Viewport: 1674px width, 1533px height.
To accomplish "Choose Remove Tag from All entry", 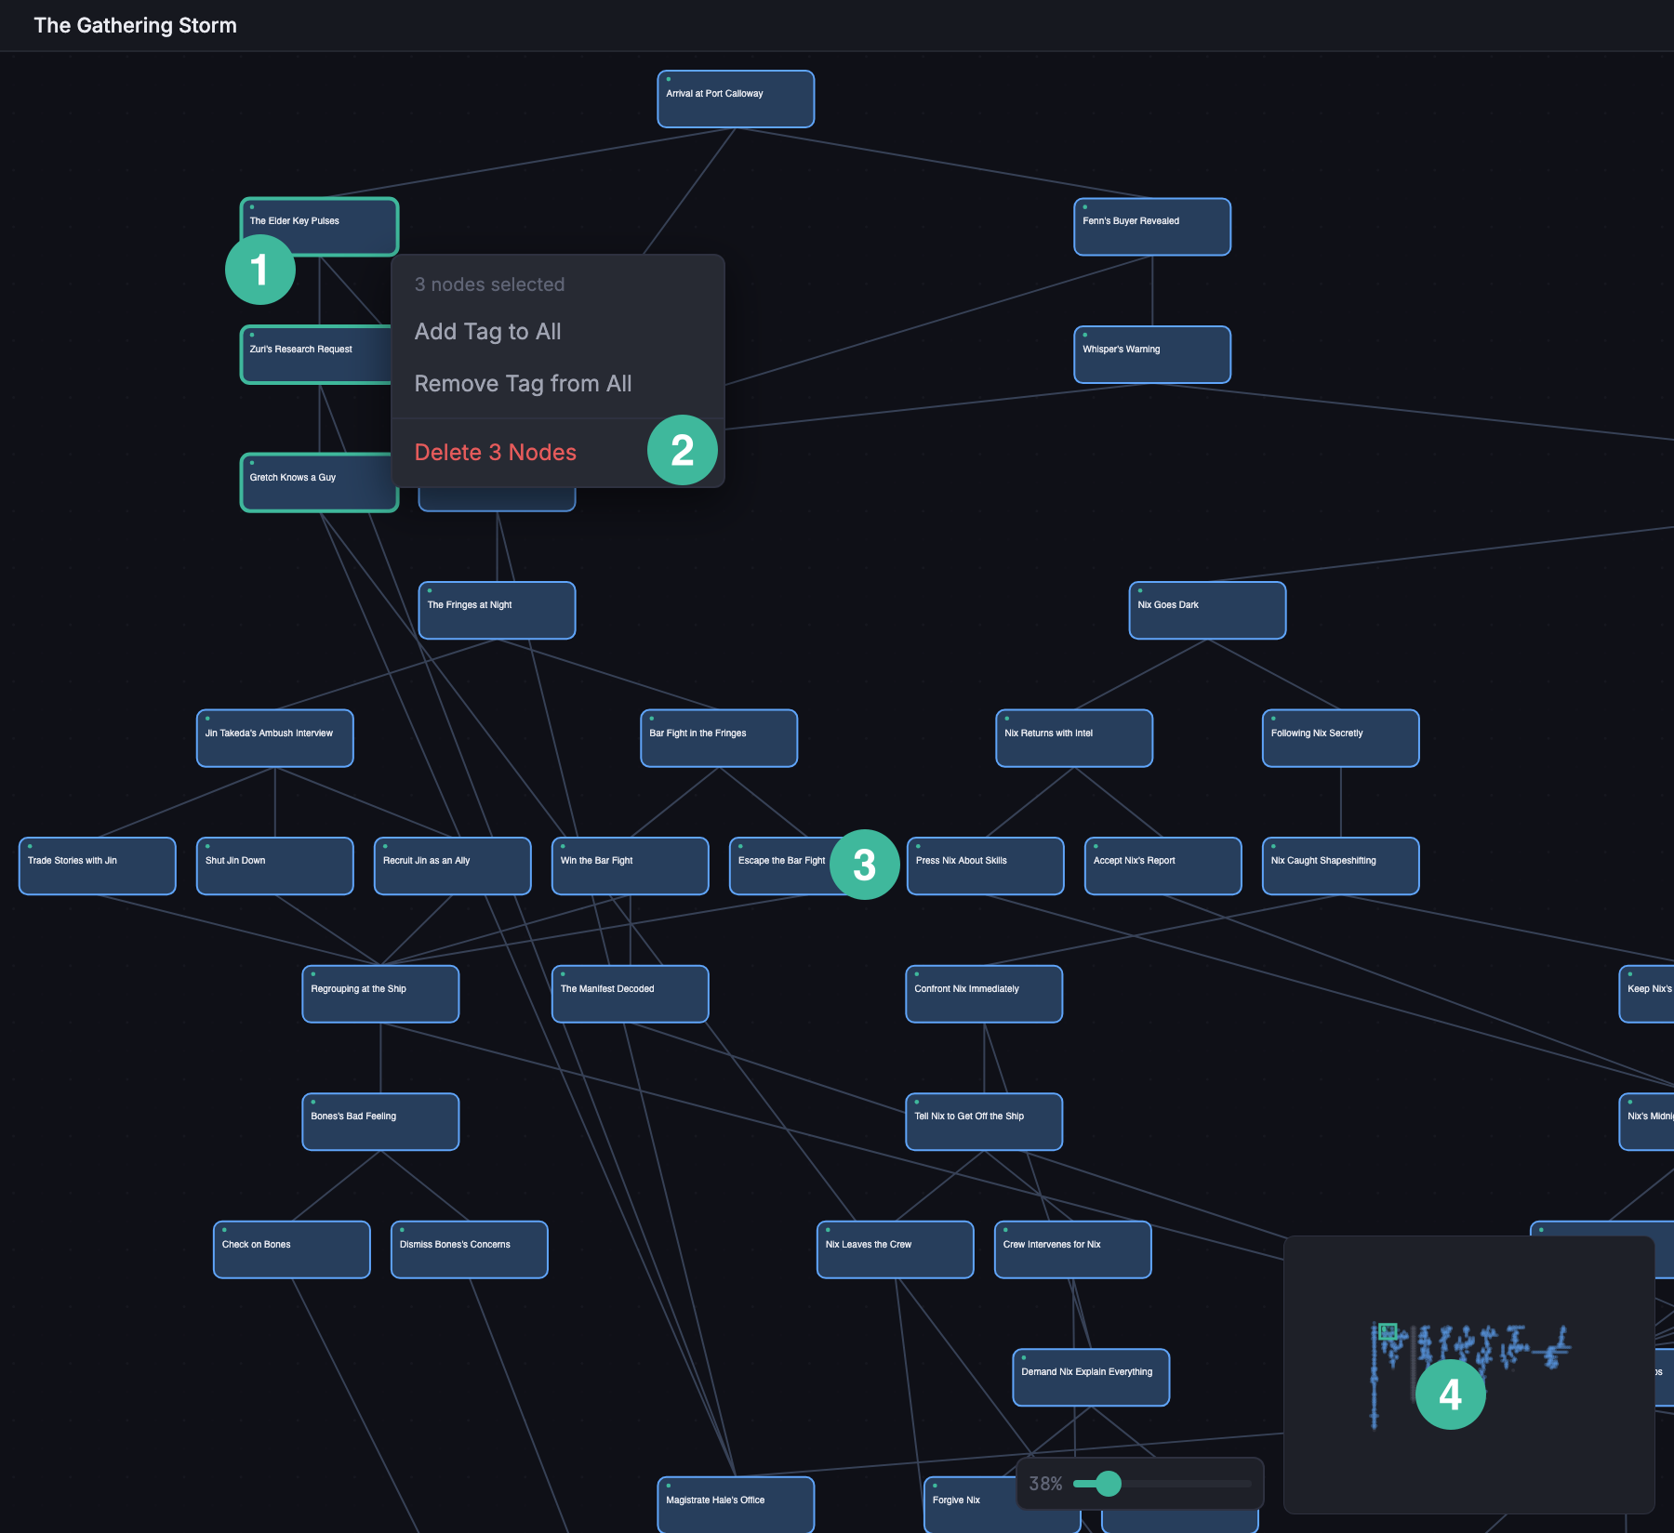I will (x=558, y=384).
